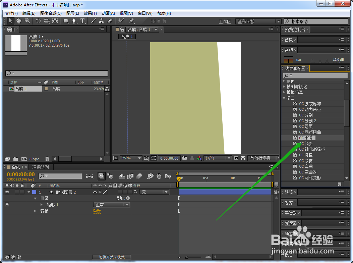353x263 pixels.
Task: Create new composition icon in project panel
Action: pyautogui.click(x=24, y=159)
